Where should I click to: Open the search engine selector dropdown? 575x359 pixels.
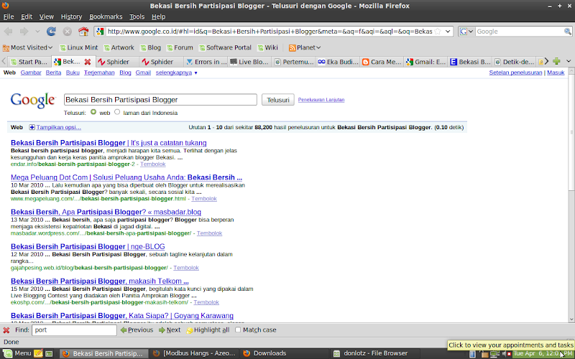coord(466,32)
